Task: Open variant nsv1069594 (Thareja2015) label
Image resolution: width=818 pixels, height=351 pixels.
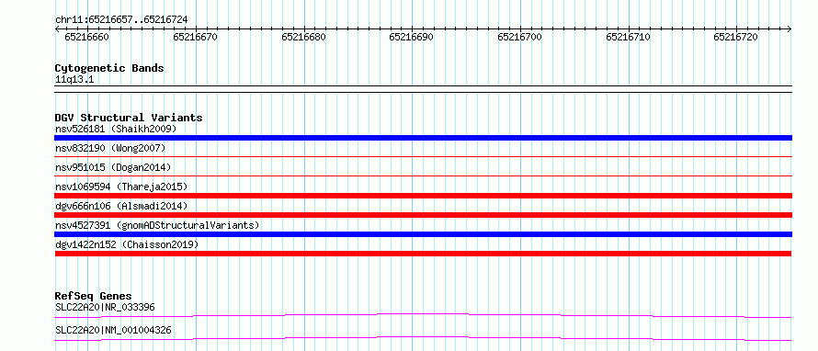Action: pyautogui.click(x=121, y=187)
